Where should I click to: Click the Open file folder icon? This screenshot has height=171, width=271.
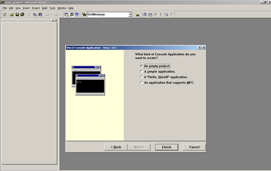12,15
